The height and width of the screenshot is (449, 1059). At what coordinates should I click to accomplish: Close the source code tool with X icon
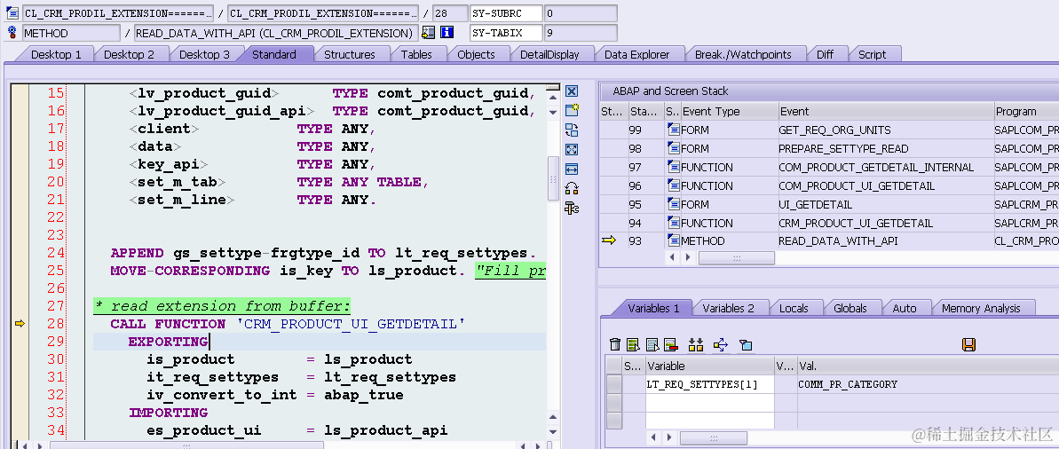(572, 91)
